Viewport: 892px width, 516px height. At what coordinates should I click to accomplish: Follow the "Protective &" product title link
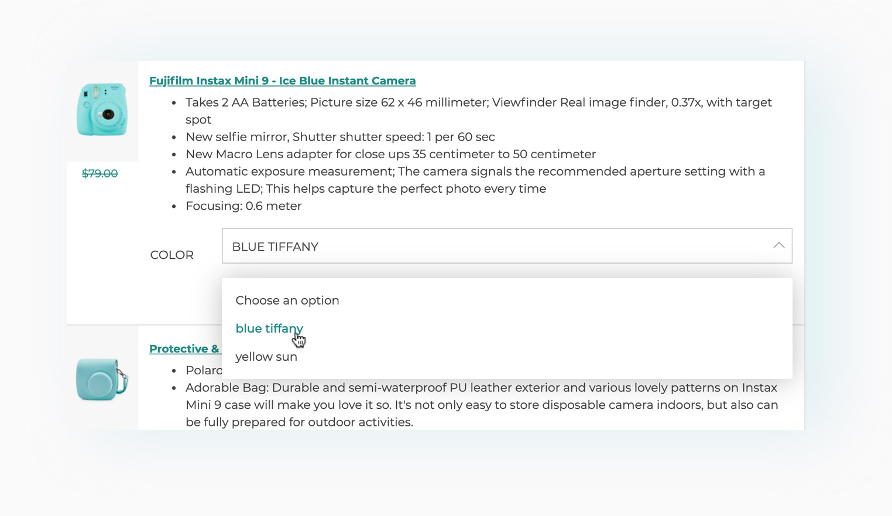click(184, 349)
